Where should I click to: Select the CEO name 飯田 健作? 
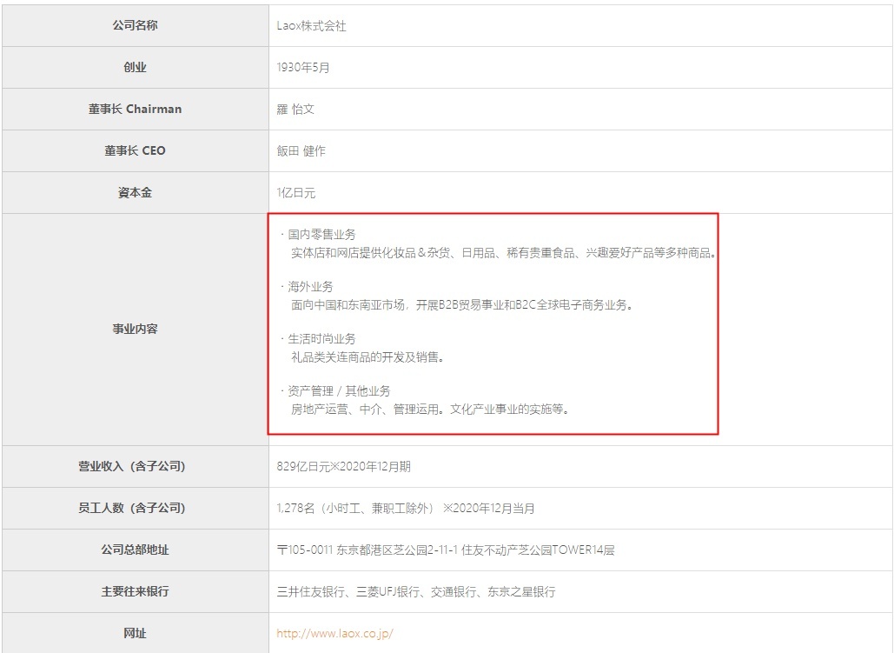pos(301,150)
